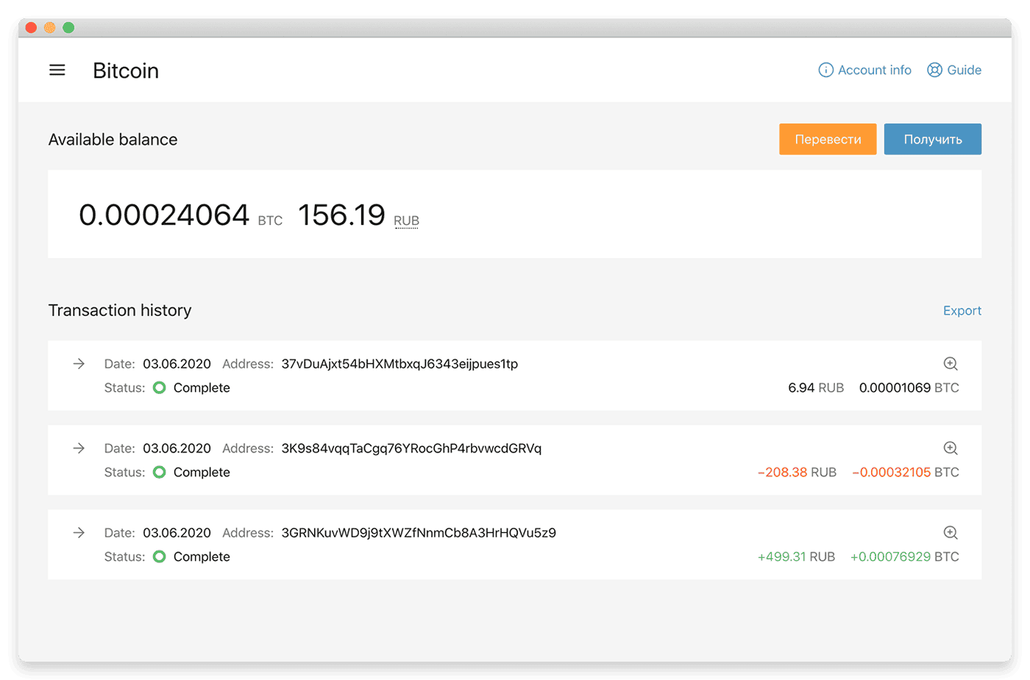Image resolution: width=1030 pixels, height=680 pixels.
Task: Click the orange Перевести button
Action: (828, 139)
